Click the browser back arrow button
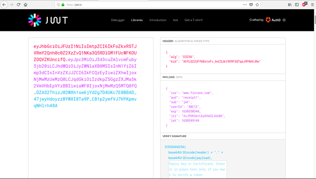The height and width of the screenshot is (179, 316). [x=4, y=4]
